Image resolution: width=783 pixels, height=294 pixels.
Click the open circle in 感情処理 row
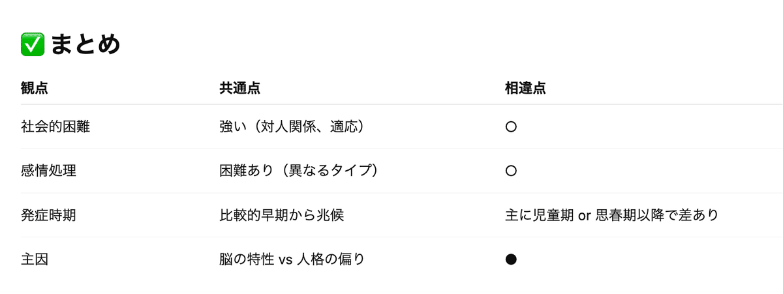point(511,171)
